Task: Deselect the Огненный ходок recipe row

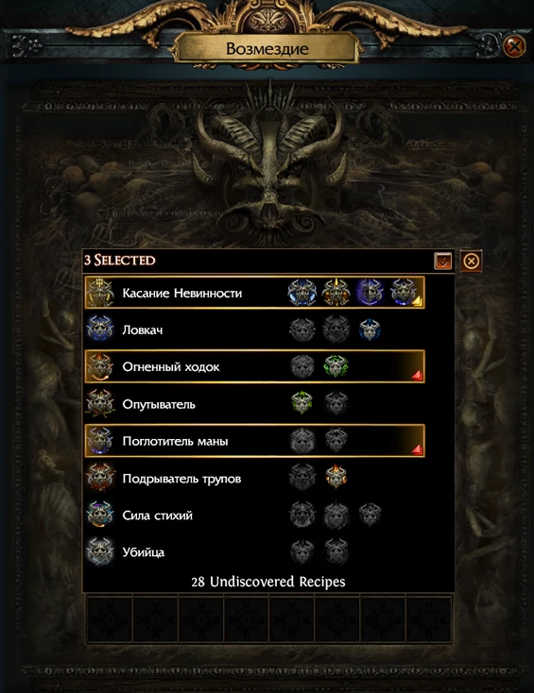Action: click(254, 367)
